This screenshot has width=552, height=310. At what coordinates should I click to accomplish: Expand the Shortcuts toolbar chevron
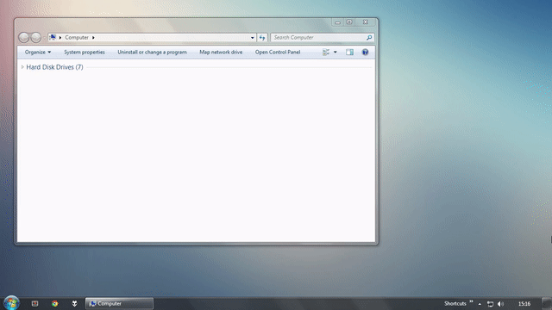pos(471,301)
